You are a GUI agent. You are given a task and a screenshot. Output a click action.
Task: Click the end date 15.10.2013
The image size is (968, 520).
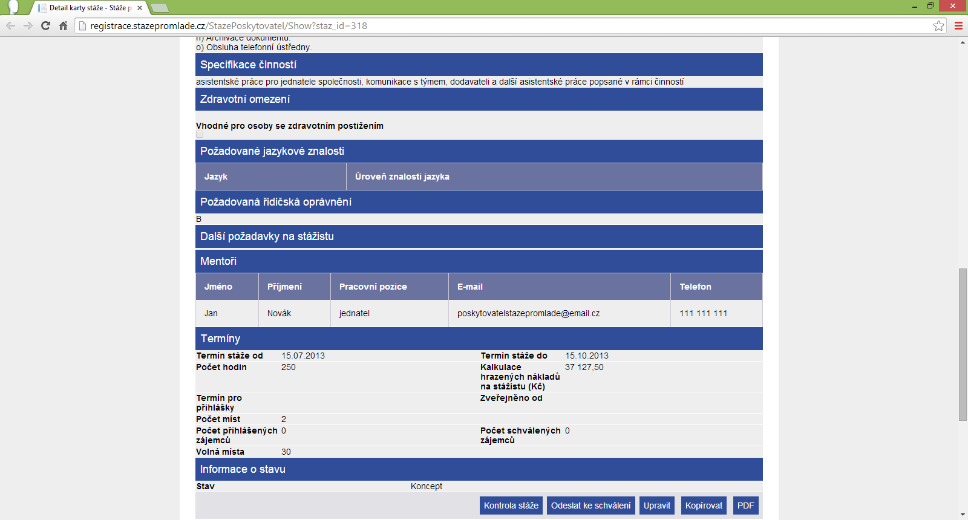coord(587,356)
